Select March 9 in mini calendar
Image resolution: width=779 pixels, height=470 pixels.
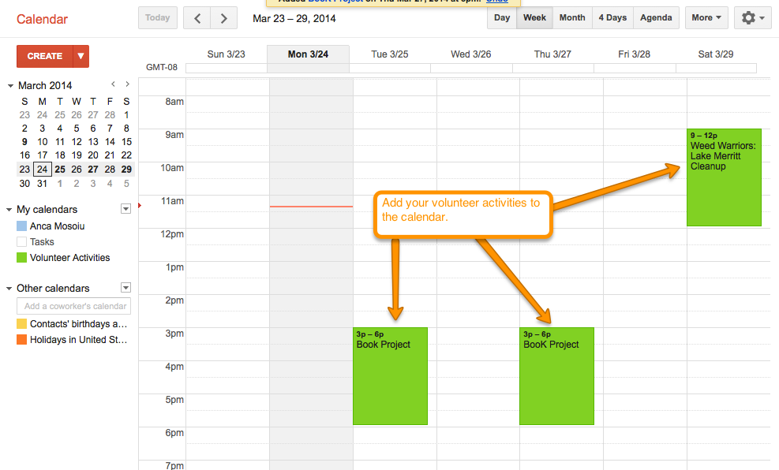(24, 141)
